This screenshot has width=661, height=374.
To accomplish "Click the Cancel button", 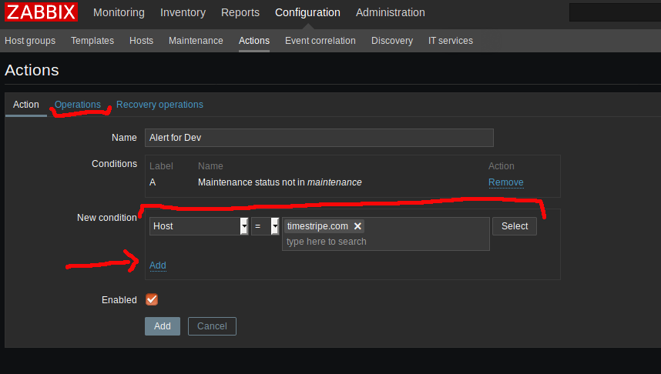I will pyautogui.click(x=212, y=326).
